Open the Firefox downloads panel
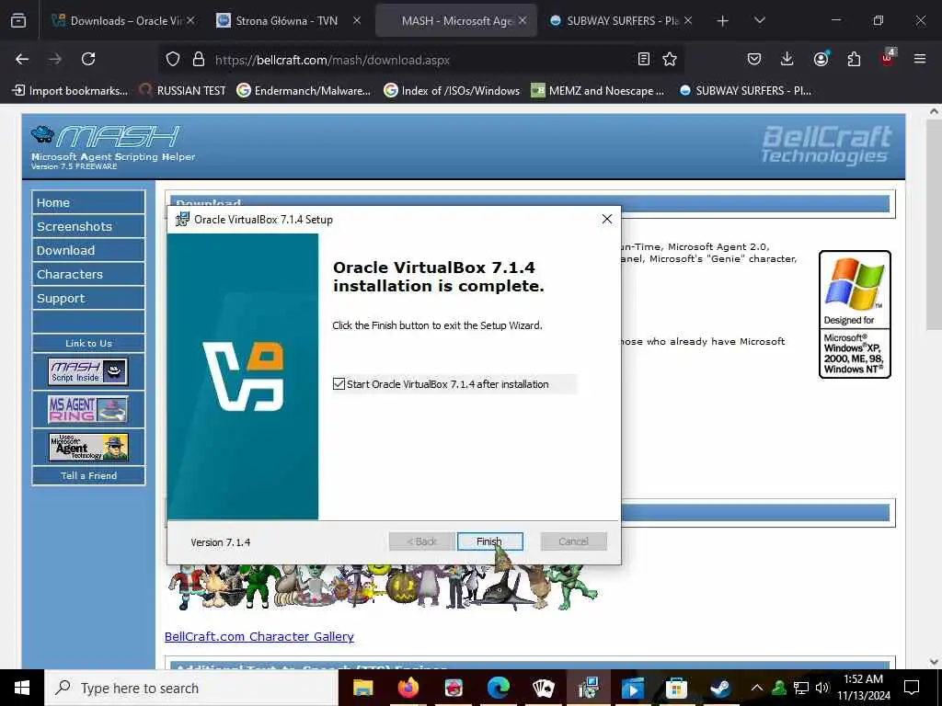Image resolution: width=942 pixels, height=706 pixels. 787,59
